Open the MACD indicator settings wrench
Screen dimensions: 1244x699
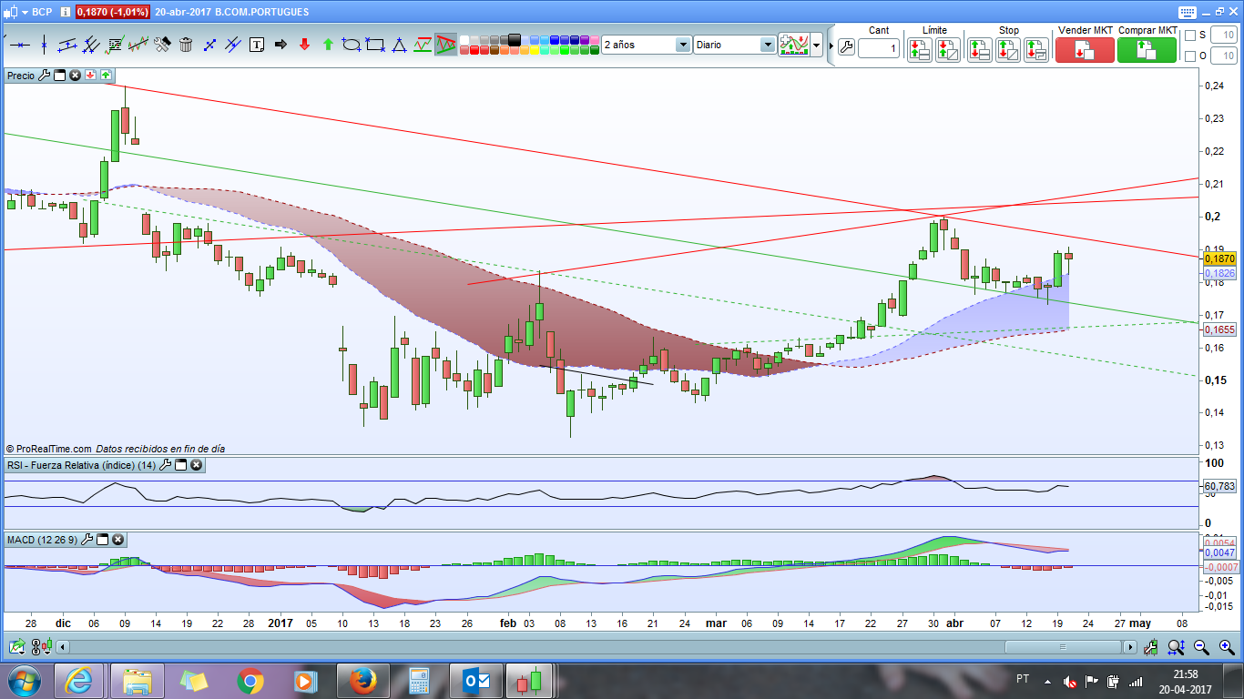point(87,540)
